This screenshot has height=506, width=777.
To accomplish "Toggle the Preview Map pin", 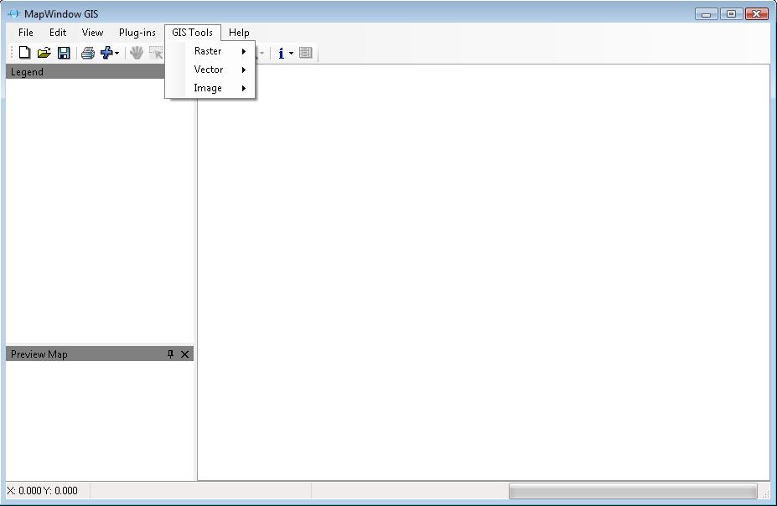I will click(x=170, y=354).
